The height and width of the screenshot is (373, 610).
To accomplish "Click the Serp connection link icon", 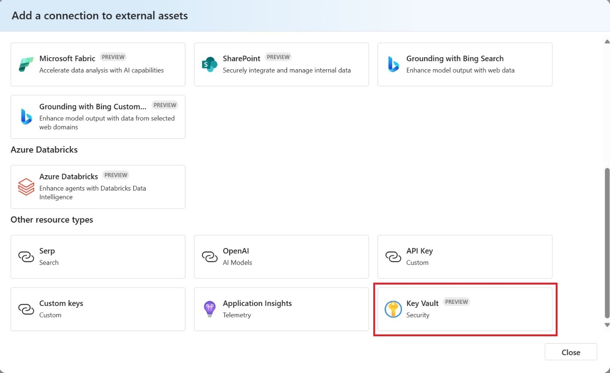I will (26, 256).
